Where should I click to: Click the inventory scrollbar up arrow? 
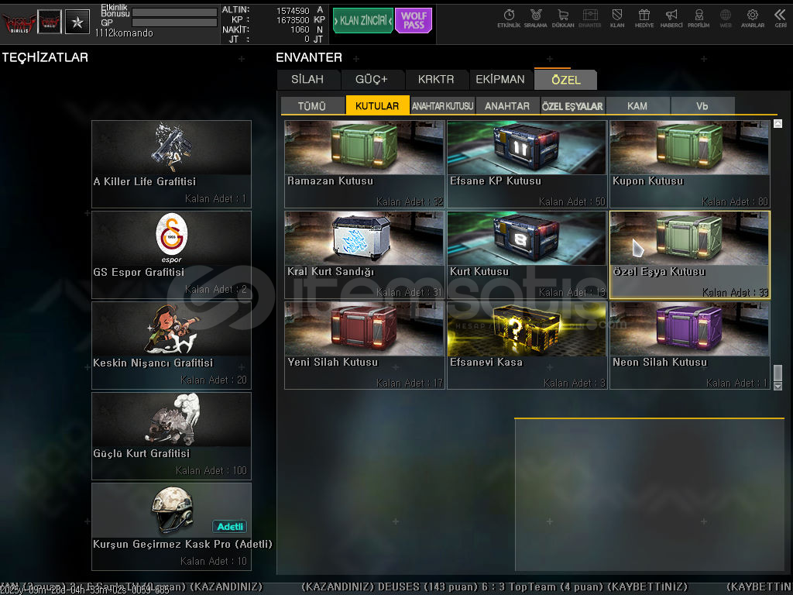pyautogui.click(x=778, y=123)
